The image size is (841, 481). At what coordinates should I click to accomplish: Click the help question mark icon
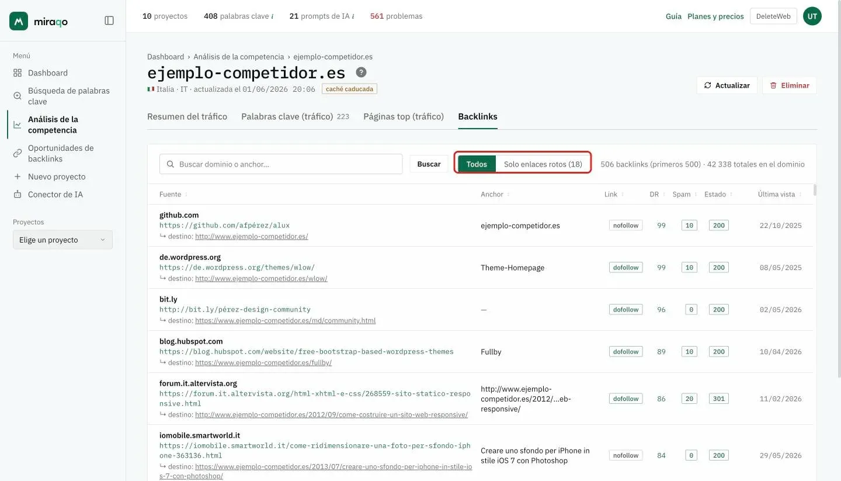(362, 72)
